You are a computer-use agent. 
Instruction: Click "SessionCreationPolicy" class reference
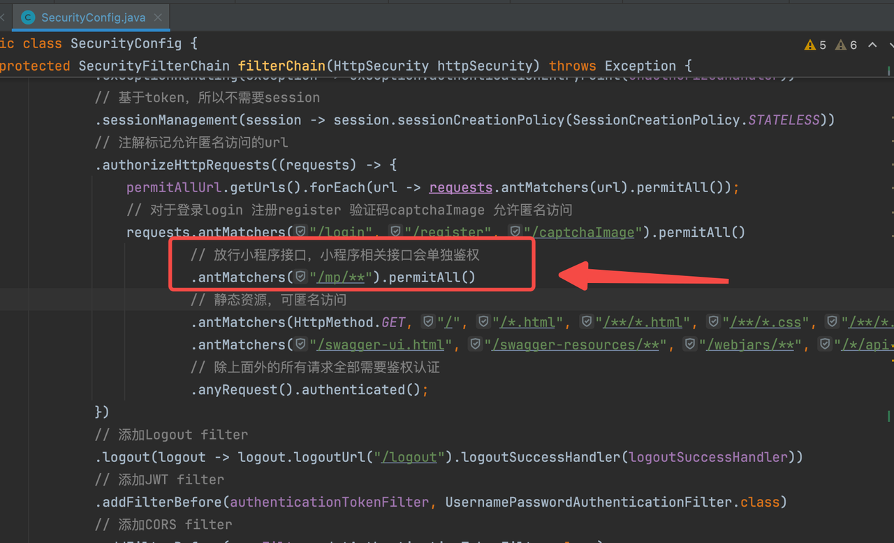(656, 120)
